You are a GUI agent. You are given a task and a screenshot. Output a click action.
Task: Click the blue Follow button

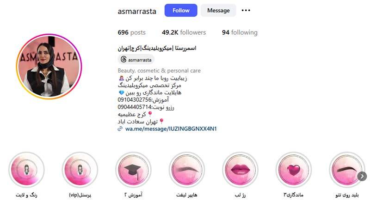(181, 10)
